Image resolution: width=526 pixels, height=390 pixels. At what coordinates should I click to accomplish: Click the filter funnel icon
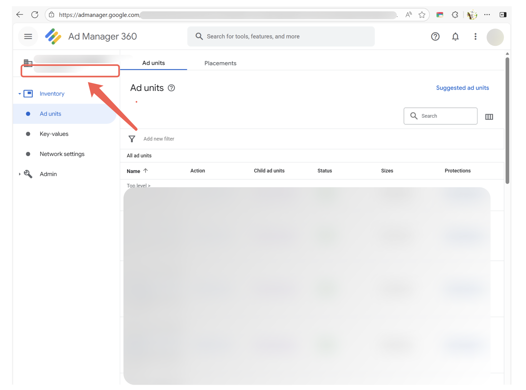(x=132, y=139)
